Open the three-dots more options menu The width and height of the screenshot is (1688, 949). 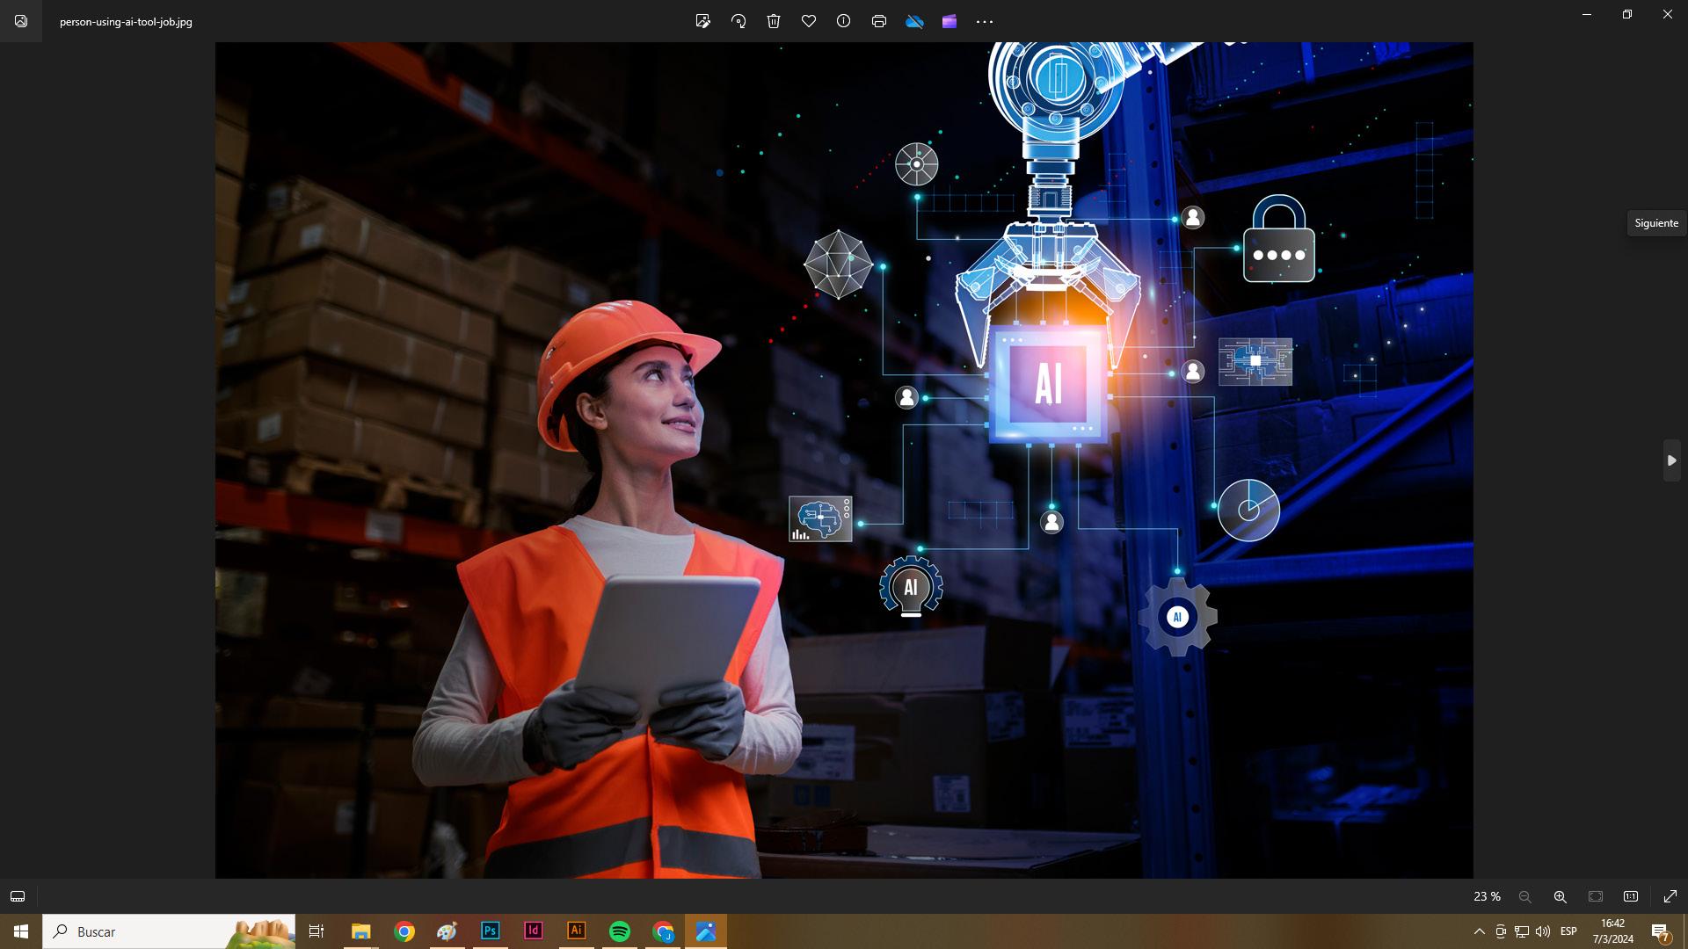985,21
